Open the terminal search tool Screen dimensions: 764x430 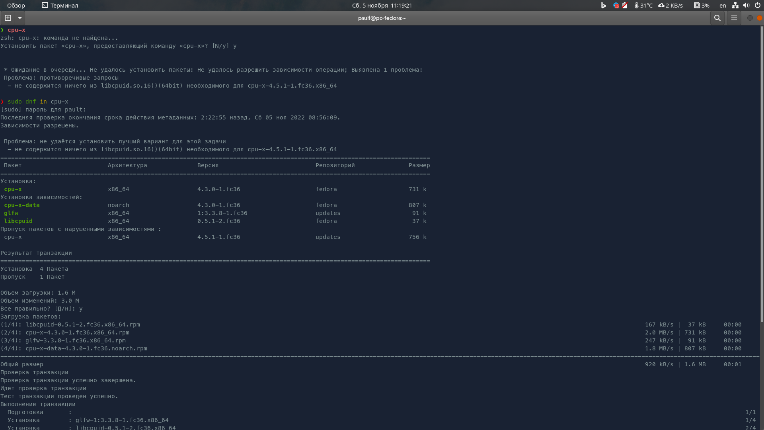click(x=717, y=18)
